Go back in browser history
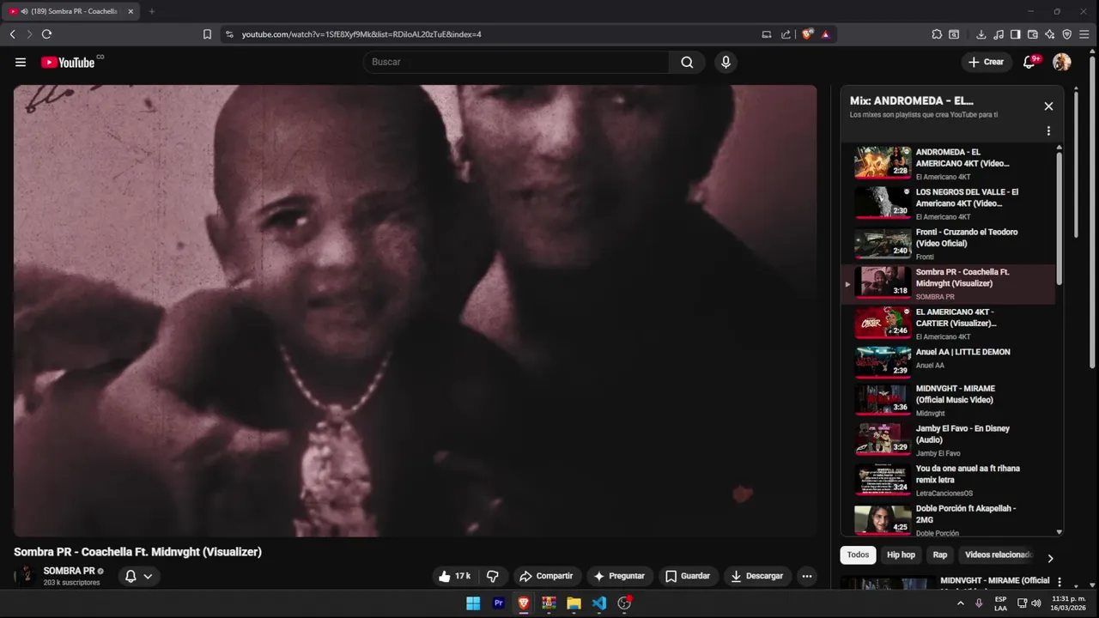This screenshot has height=618, width=1099. [13, 34]
